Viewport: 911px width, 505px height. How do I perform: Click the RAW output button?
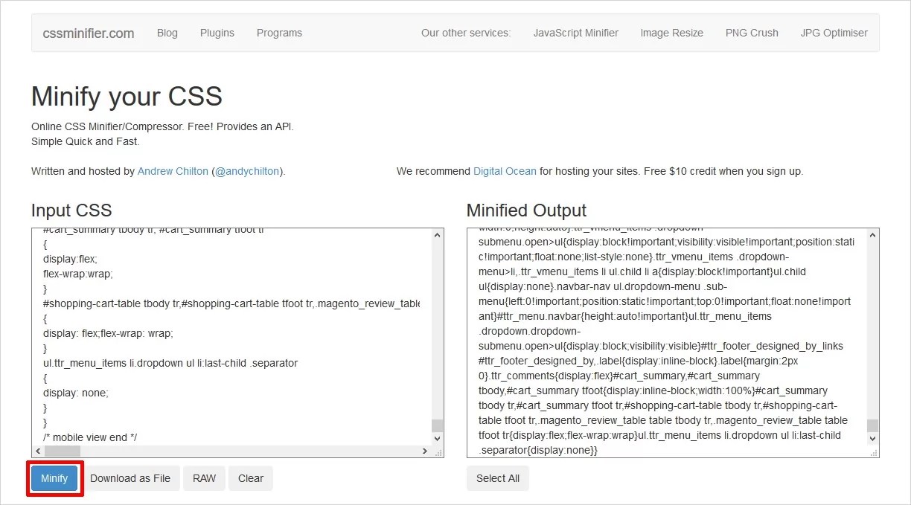click(x=204, y=478)
